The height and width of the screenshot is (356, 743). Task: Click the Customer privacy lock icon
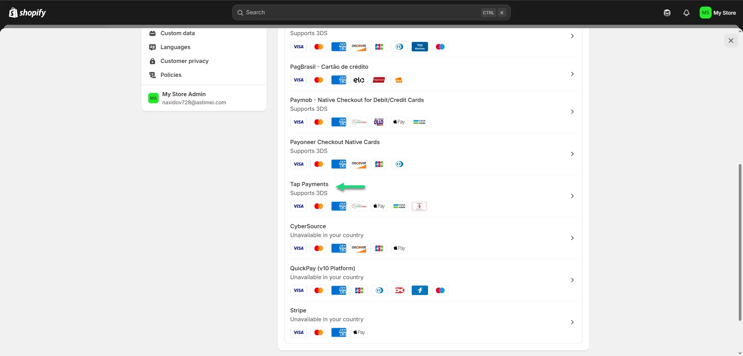[x=152, y=61]
